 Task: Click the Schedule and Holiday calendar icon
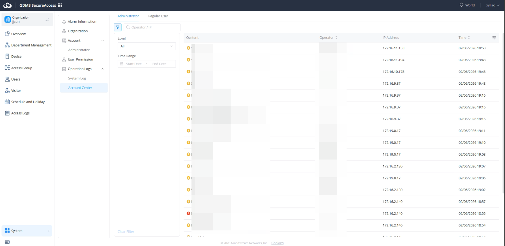[x=7, y=102]
